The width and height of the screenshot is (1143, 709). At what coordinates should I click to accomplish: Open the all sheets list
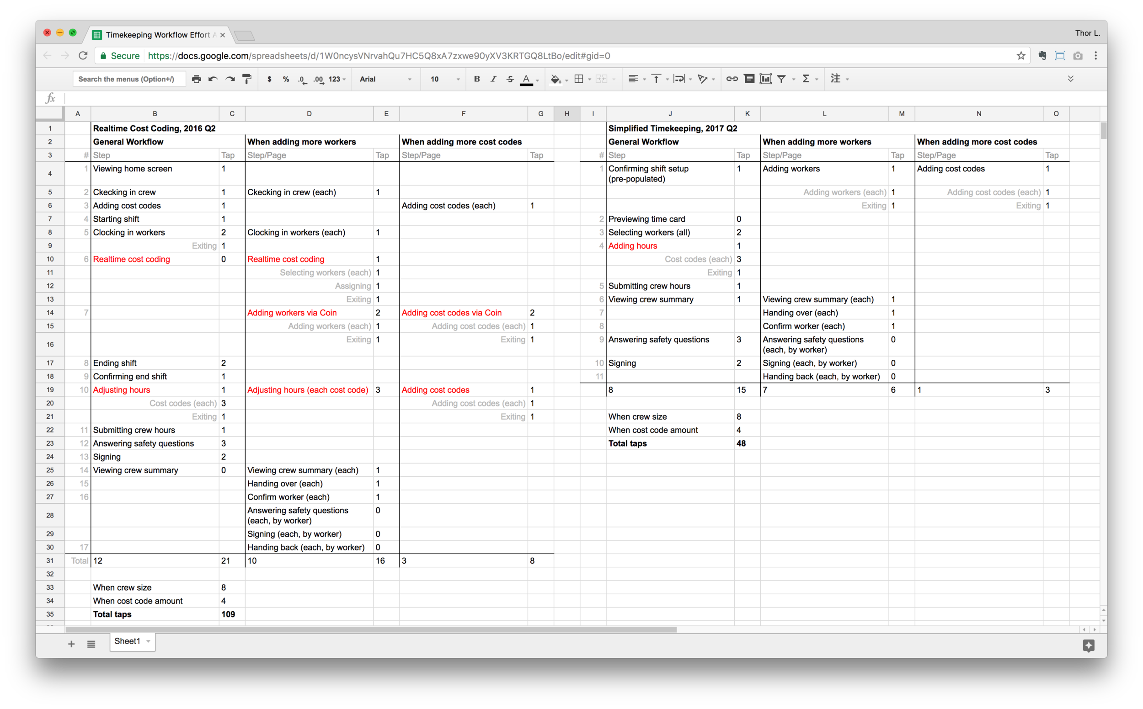coord(91,644)
